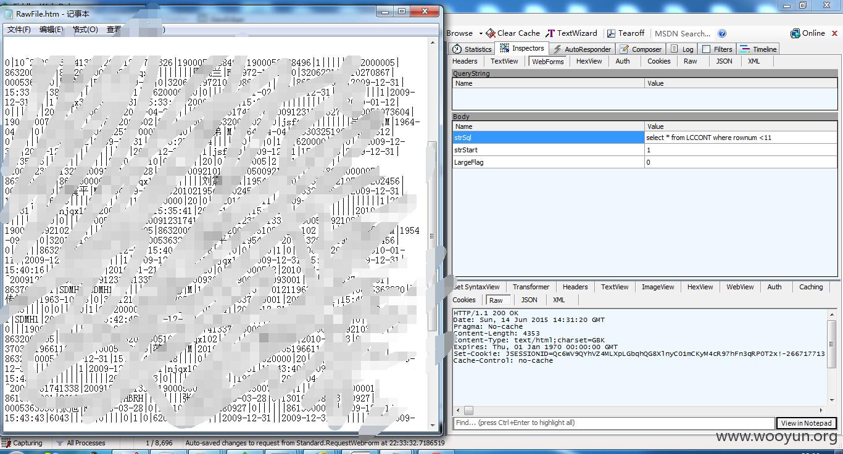
Task: Switch to the Log tab
Action: 682,49
